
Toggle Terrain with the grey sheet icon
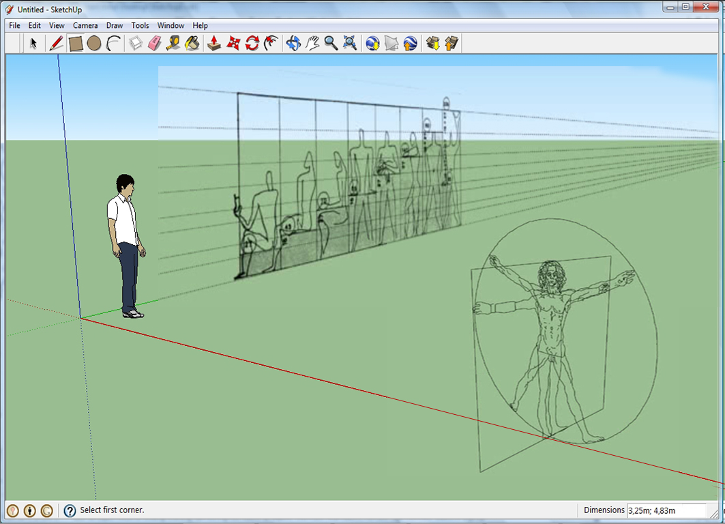pos(391,44)
